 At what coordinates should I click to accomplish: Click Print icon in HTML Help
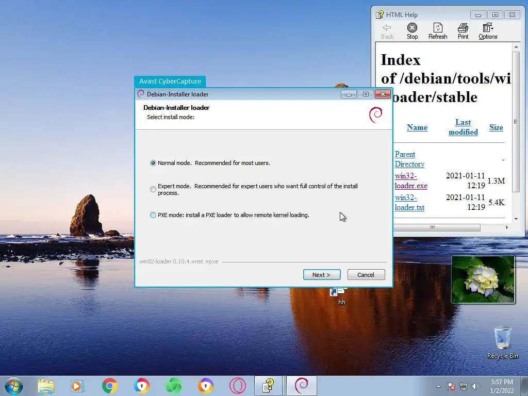(463, 31)
